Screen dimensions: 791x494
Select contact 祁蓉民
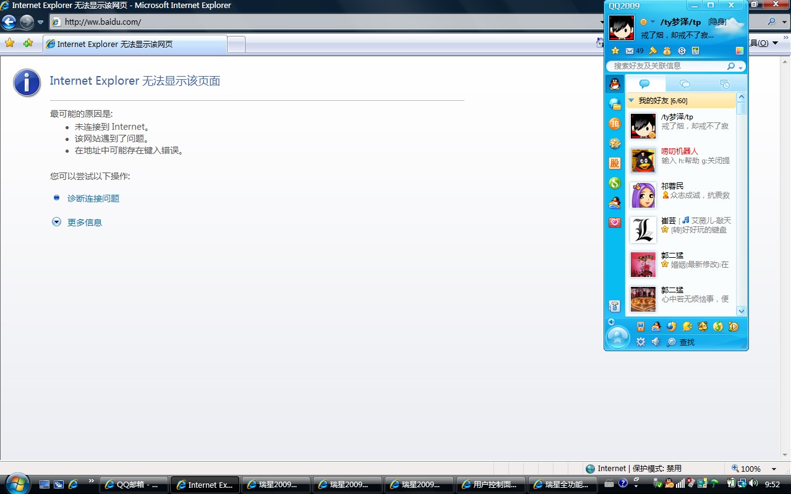pos(680,195)
